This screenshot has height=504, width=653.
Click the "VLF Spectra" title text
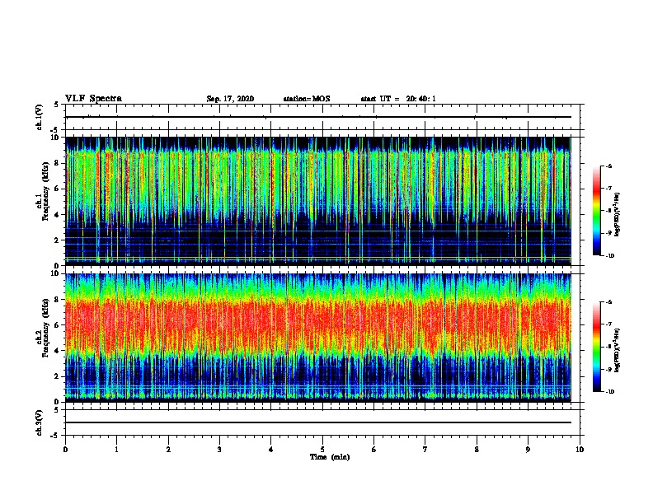coord(93,99)
